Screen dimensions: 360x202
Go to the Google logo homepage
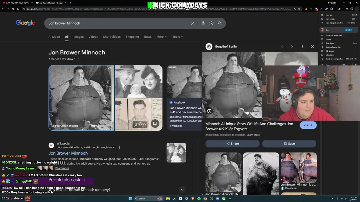(x=25, y=23)
